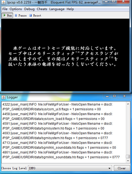This screenshot has height=174, width=132.
Task: Click the Logger window Java icon
Action: (x=3, y=97)
